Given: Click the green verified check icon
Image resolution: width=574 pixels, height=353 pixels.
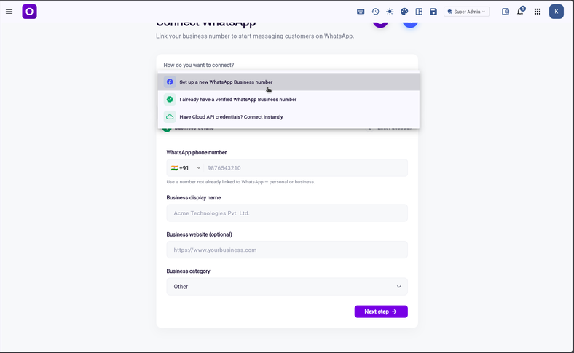Looking at the screenshot, I should (x=170, y=100).
